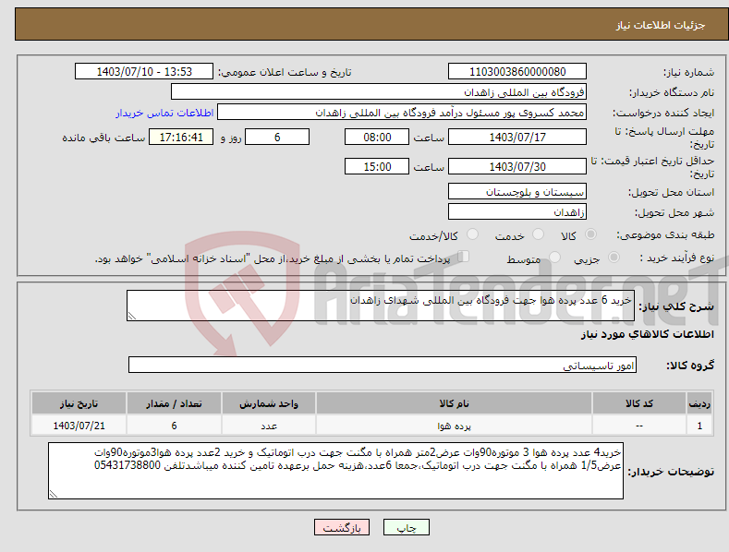Click the general description text area

[x=381, y=306]
